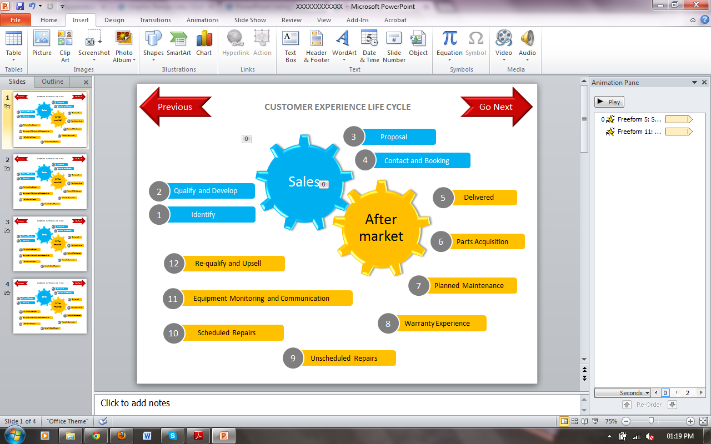711x444 pixels.
Task: Switch to the Outline tab
Action: point(53,82)
